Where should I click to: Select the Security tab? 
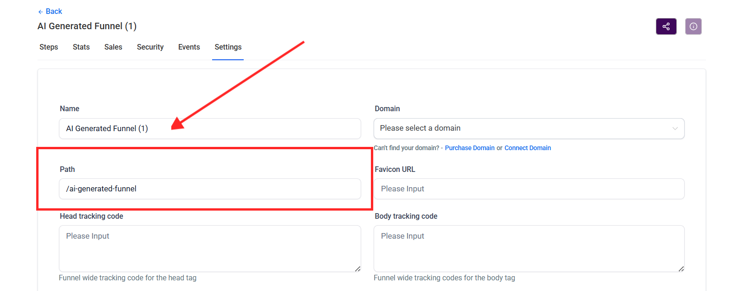click(x=150, y=47)
